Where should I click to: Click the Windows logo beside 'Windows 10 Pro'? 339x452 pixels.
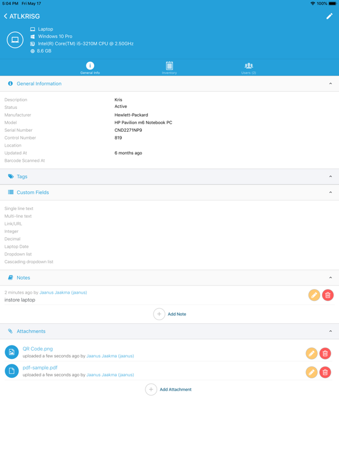click(32, 36)
